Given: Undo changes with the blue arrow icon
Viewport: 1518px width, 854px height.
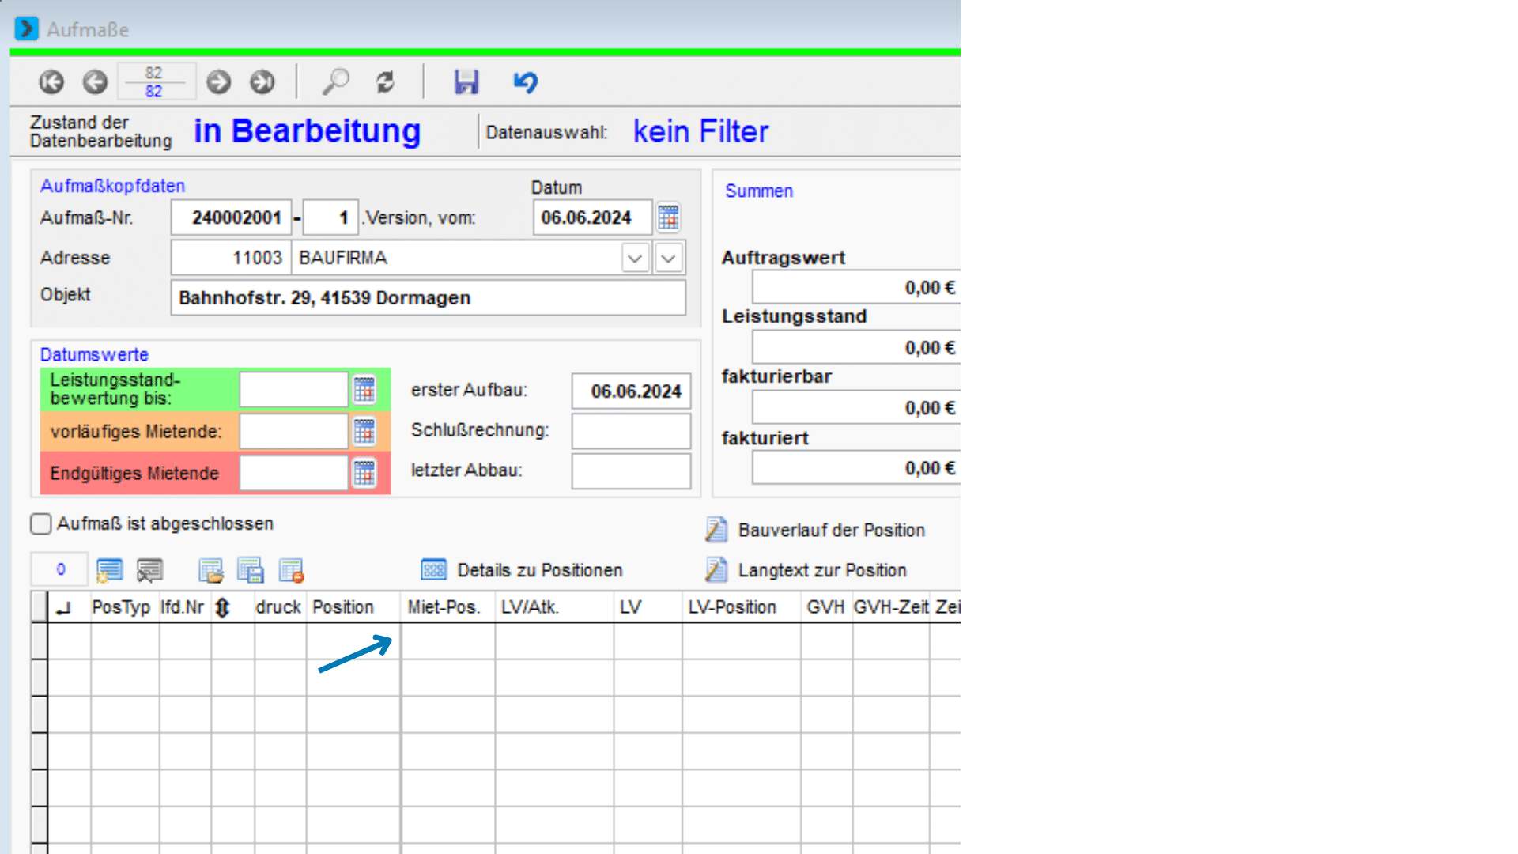Looking at the screenshot, I should click(526, 81).
